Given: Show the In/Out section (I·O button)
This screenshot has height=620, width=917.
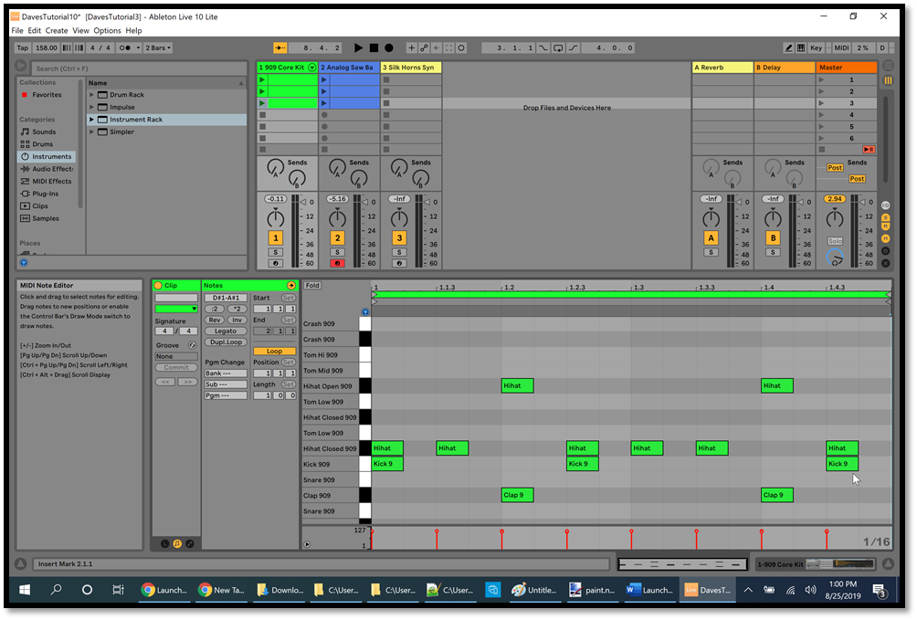Looking at the screenshot, I should [885, 205].
